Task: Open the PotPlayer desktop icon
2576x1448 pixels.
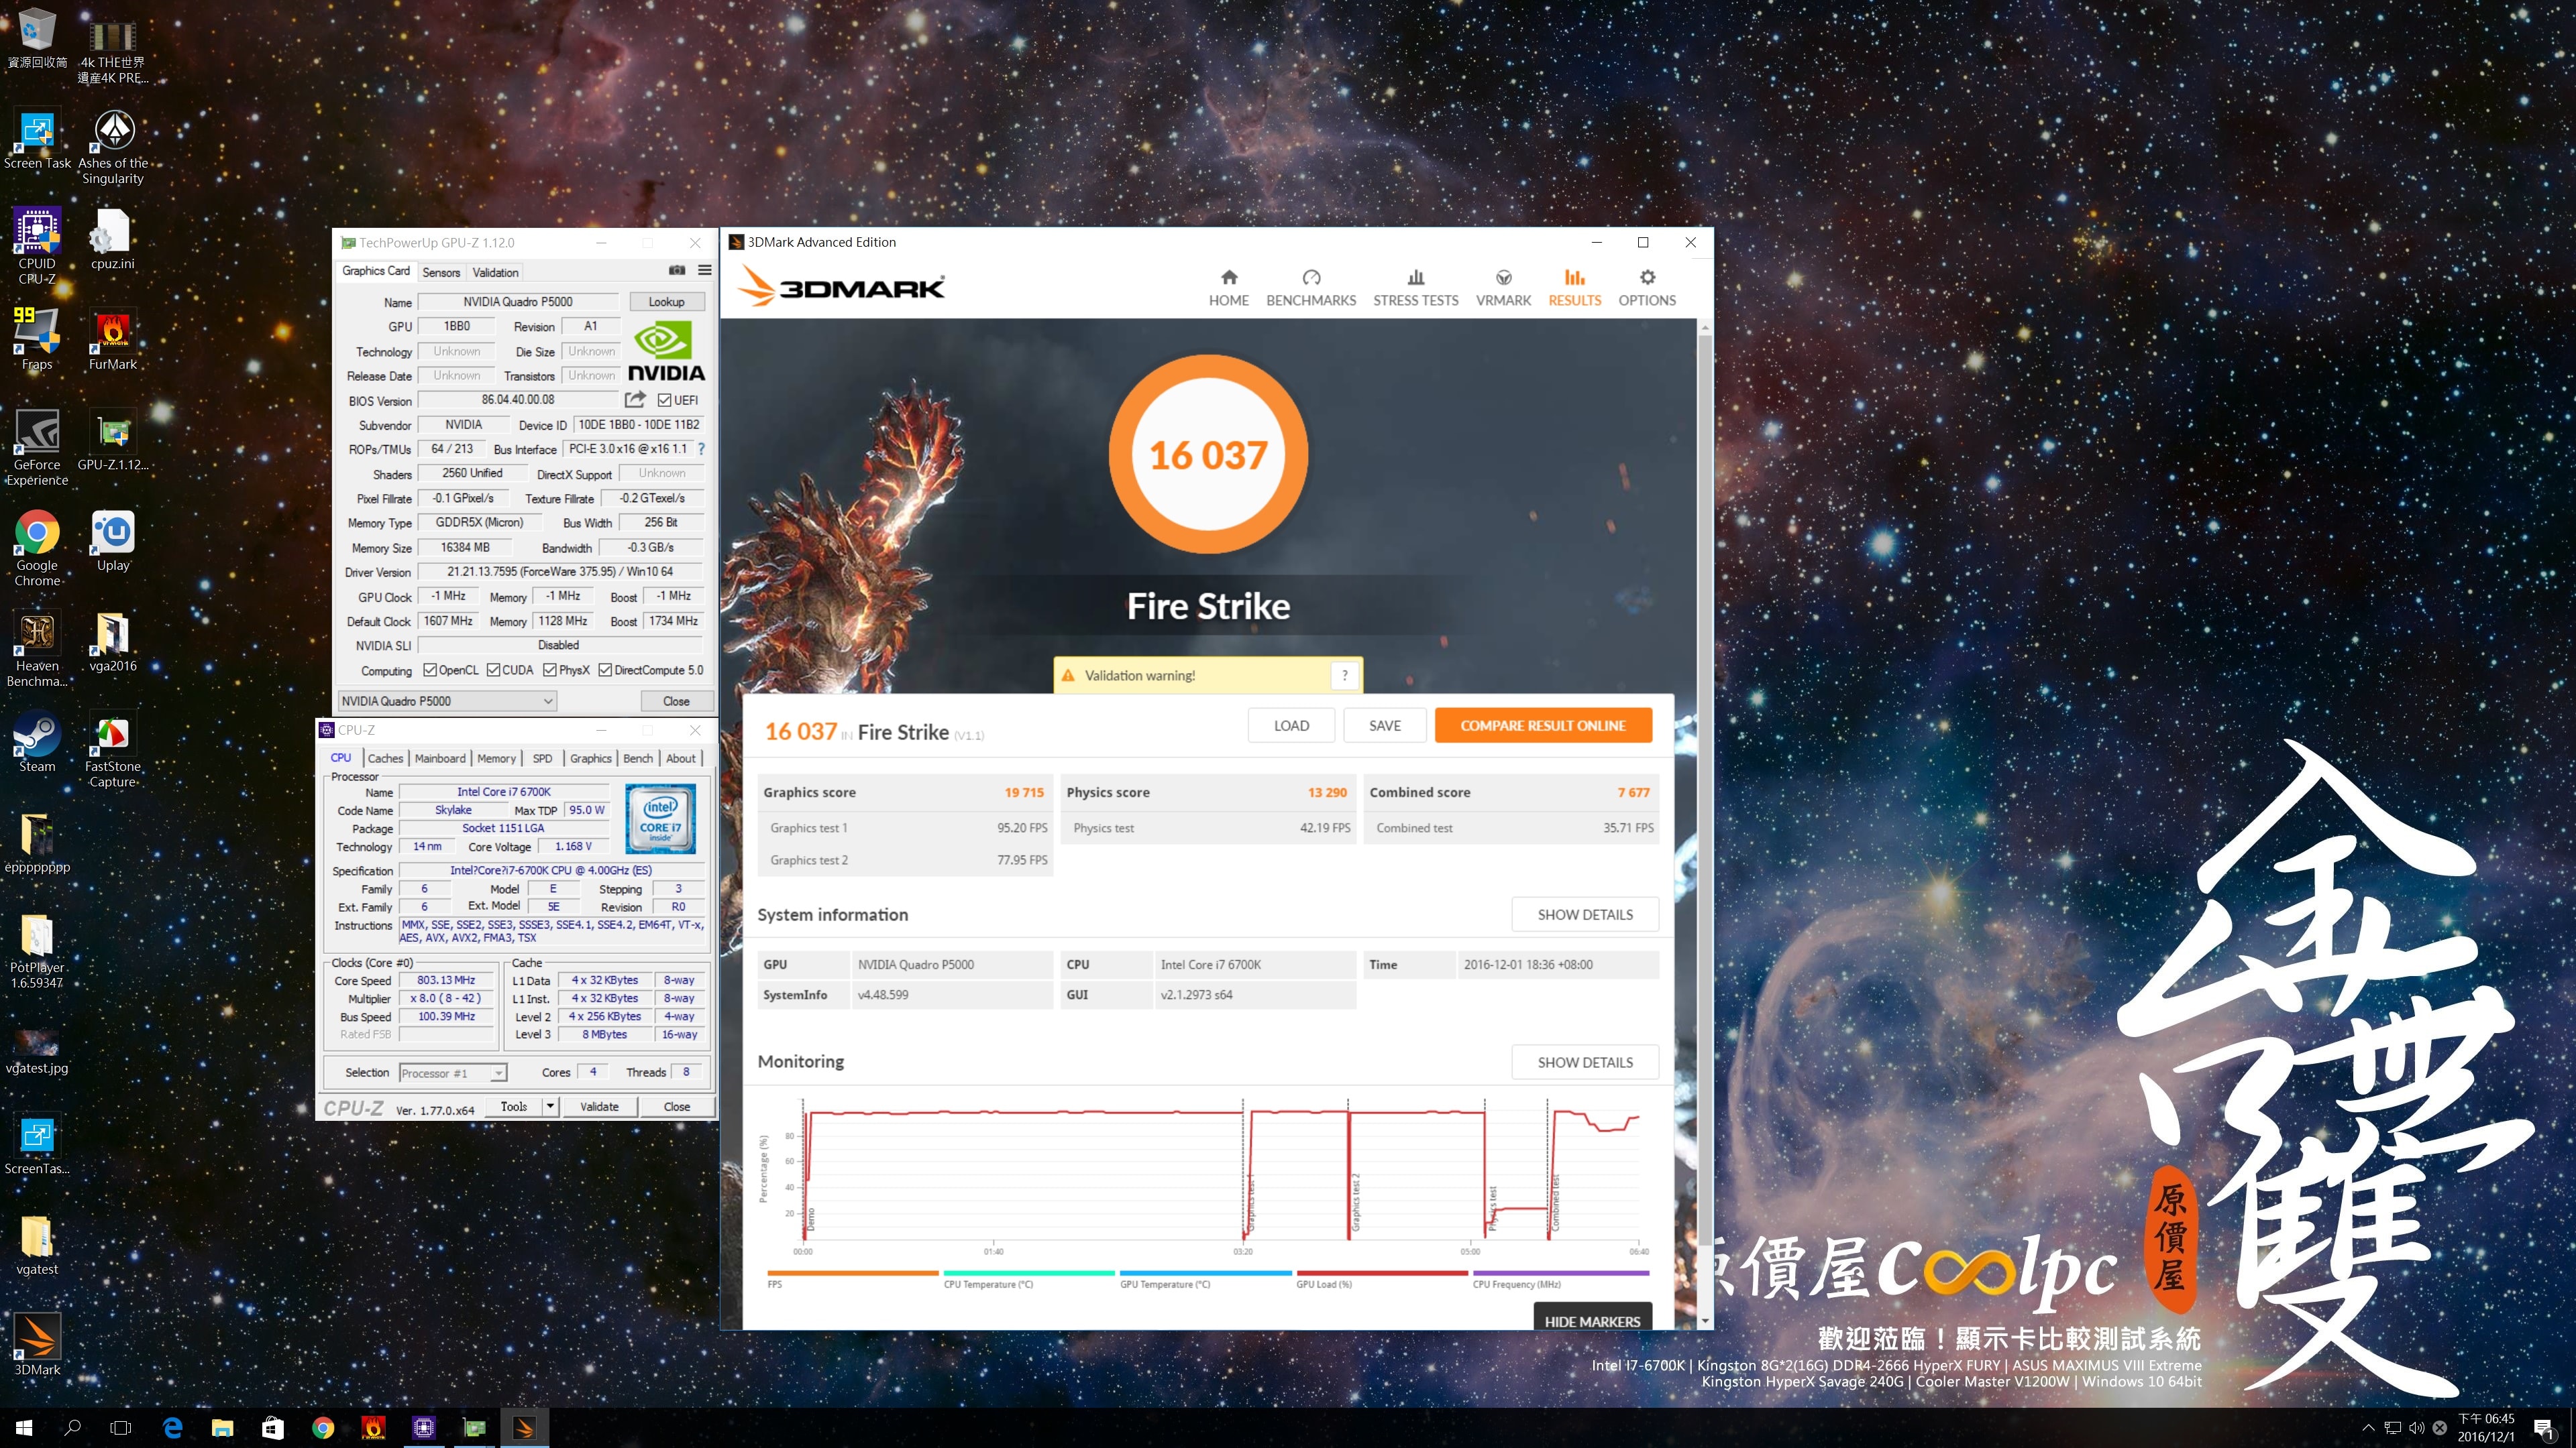Action: [37, 951]
